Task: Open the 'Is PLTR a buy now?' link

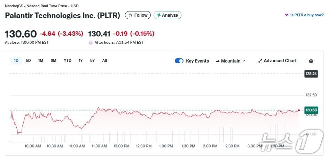Action: pyautogui.click(x=307, y=15)
